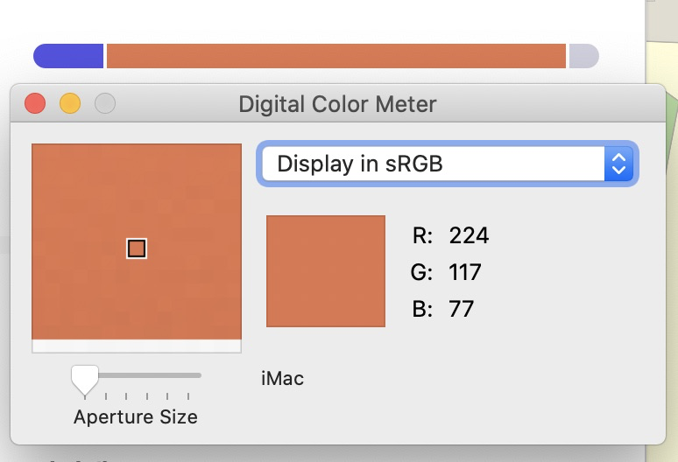Click the magnified aperture preview area
Image resolution: width=678 pixels, height=462 pixels.
137,248
